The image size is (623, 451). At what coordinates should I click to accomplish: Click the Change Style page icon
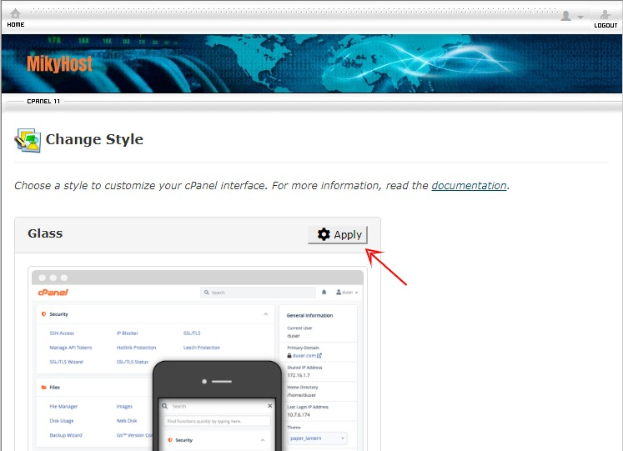pos(28,140)
